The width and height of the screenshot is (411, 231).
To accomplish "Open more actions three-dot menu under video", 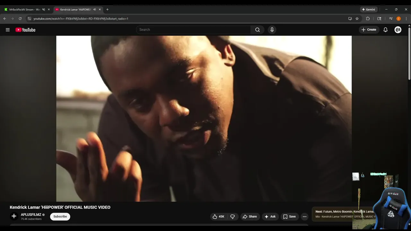I will click(305, 217).
